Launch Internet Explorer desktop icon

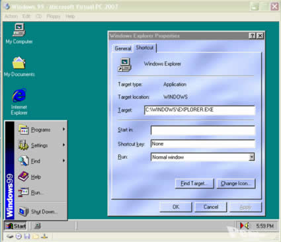coord(19,101)
